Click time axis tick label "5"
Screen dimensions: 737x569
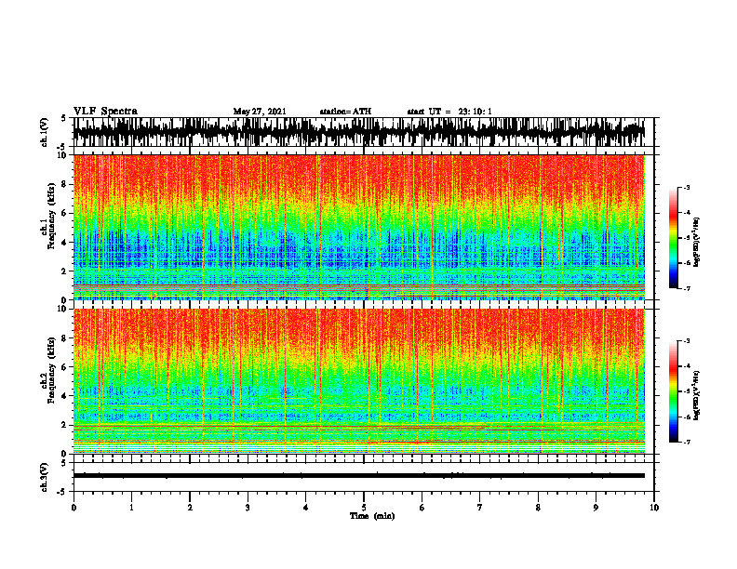point(364,508)
